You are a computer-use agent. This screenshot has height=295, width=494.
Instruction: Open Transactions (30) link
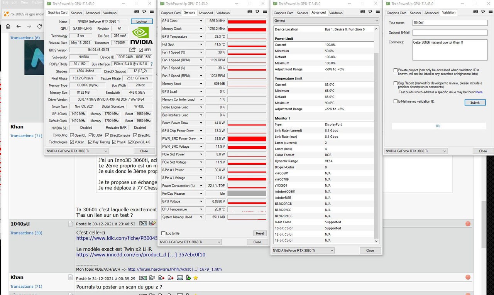tap(26, 233)
